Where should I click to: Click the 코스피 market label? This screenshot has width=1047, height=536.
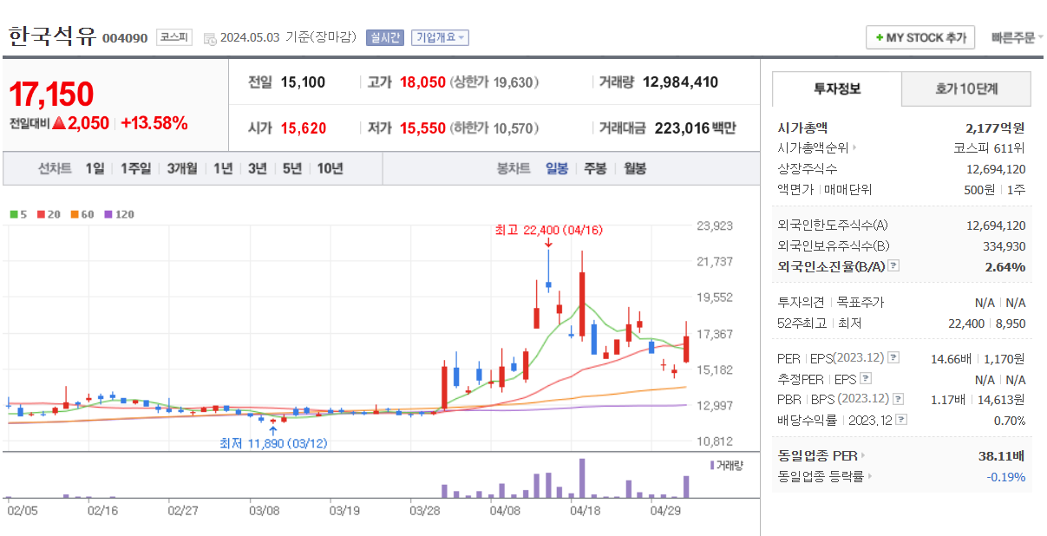pyautogui.click(x=174, y=37)
